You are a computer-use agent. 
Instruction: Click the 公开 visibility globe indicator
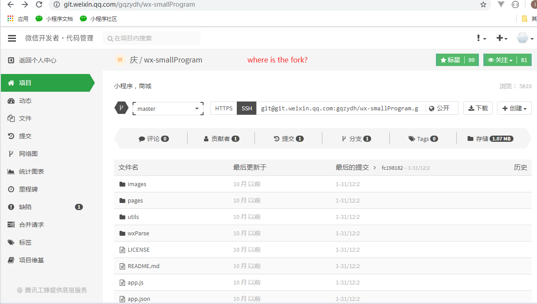[439, 108]
